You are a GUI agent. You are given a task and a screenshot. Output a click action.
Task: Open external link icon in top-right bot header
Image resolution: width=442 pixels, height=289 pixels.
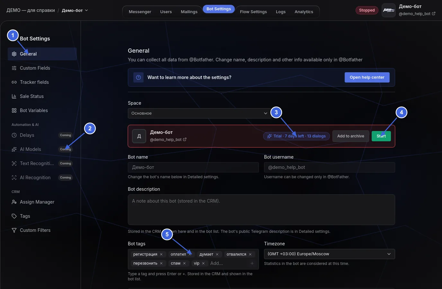(x=434, y=14)
